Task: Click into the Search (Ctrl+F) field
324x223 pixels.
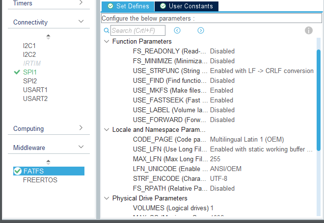Action: pyautogui.click(x=138, y=30)
